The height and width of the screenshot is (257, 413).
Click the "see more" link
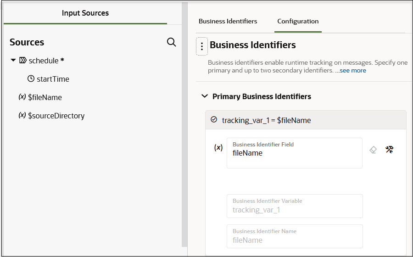coord(353,71)
